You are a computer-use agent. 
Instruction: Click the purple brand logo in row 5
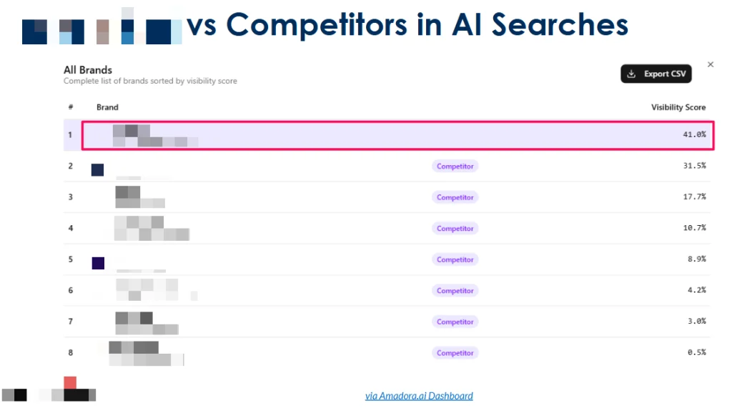[x=98, y=263]
